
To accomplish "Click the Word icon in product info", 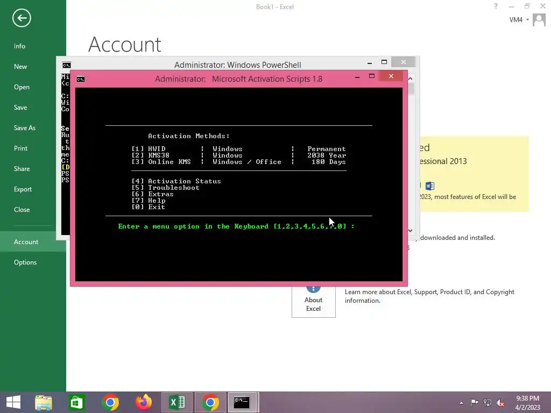I will pyautogui.click(x=429, y=186).
